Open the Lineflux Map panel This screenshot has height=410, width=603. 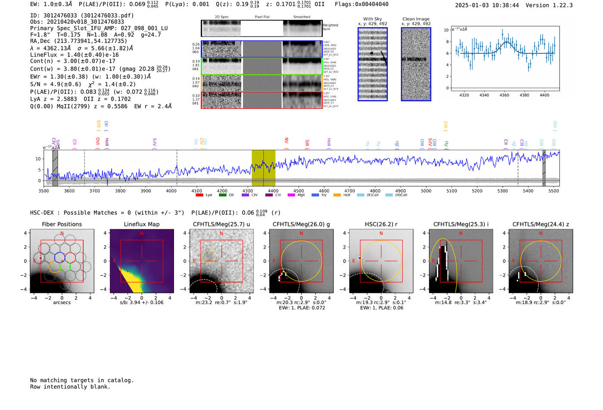click(142, 261)
